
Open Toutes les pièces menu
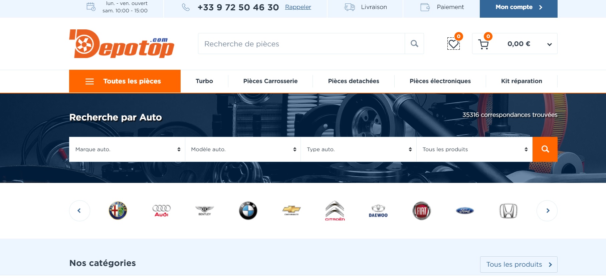[x=125, y=81]
